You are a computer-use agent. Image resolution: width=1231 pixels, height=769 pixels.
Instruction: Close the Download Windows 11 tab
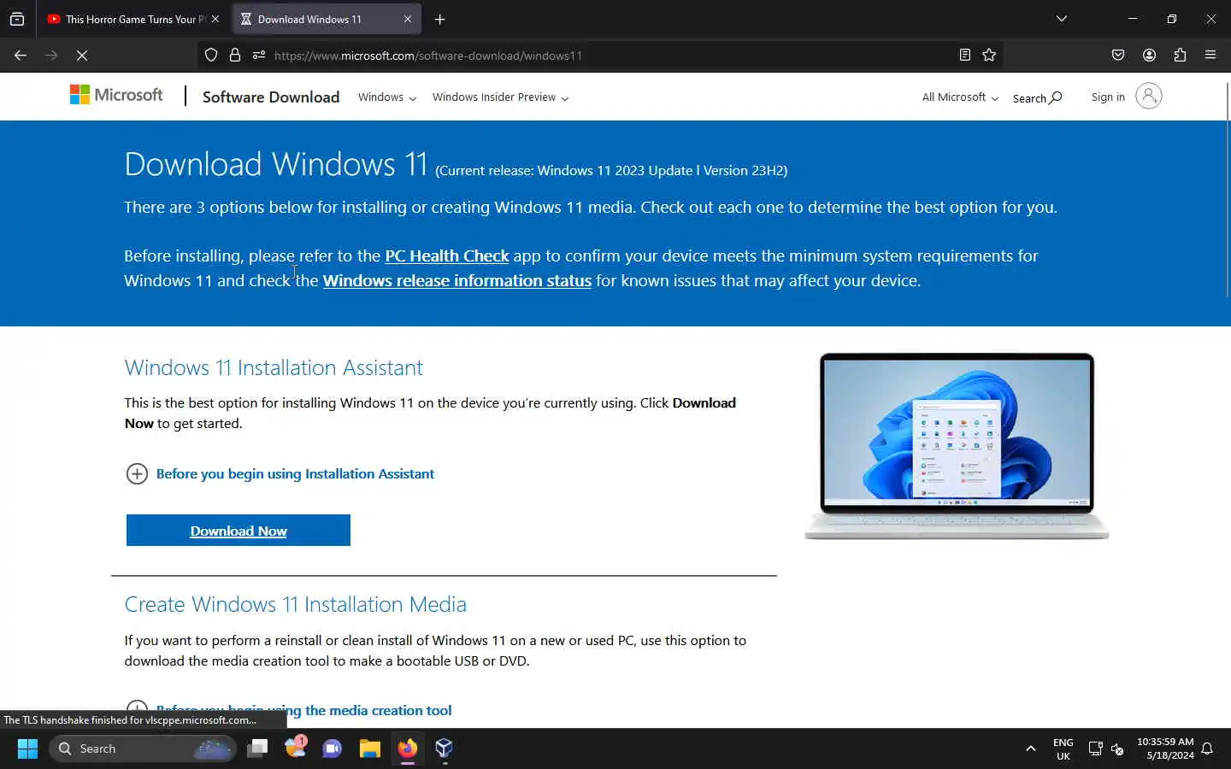pos(408,19)
